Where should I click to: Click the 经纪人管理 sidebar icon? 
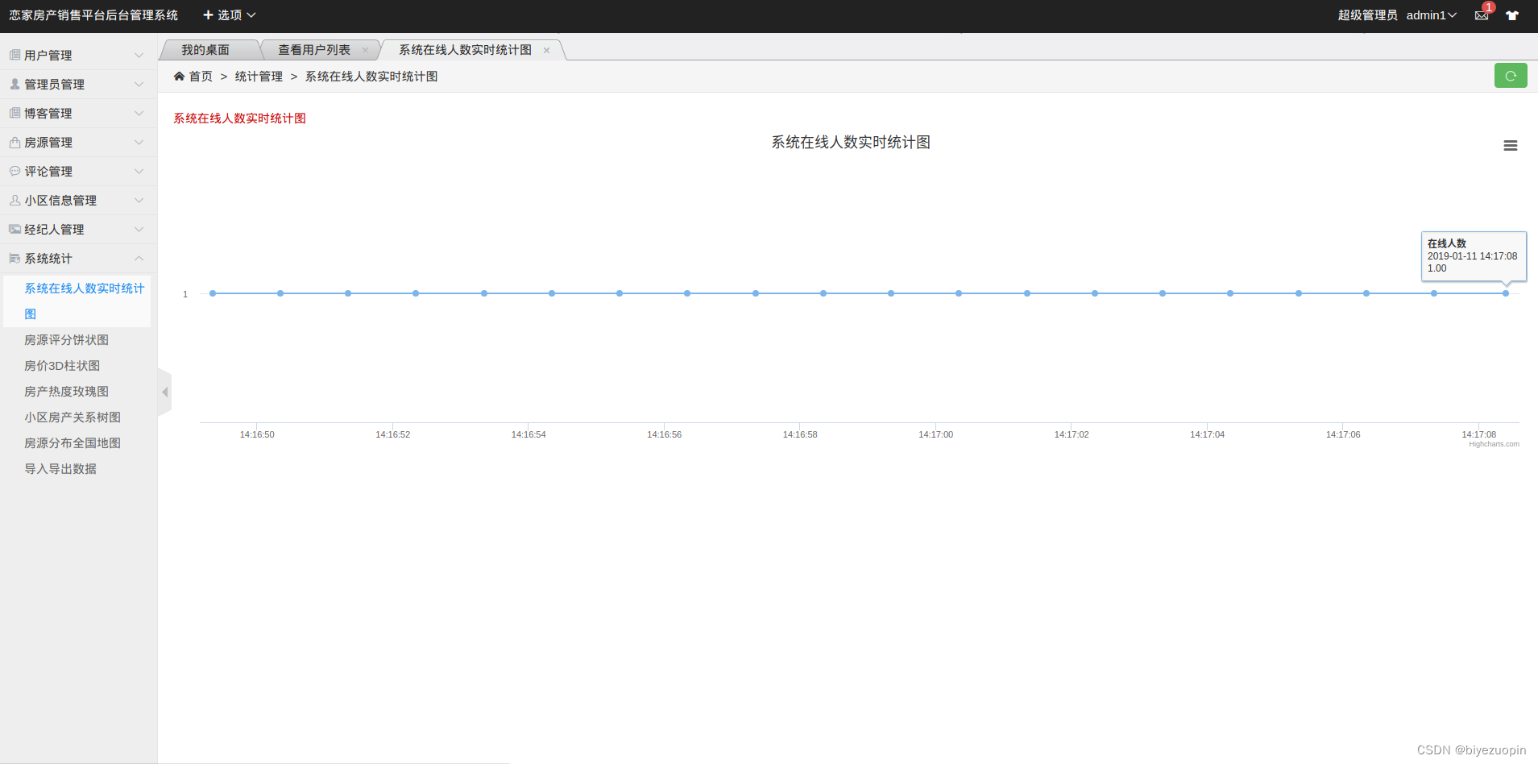tap(15, 229)
